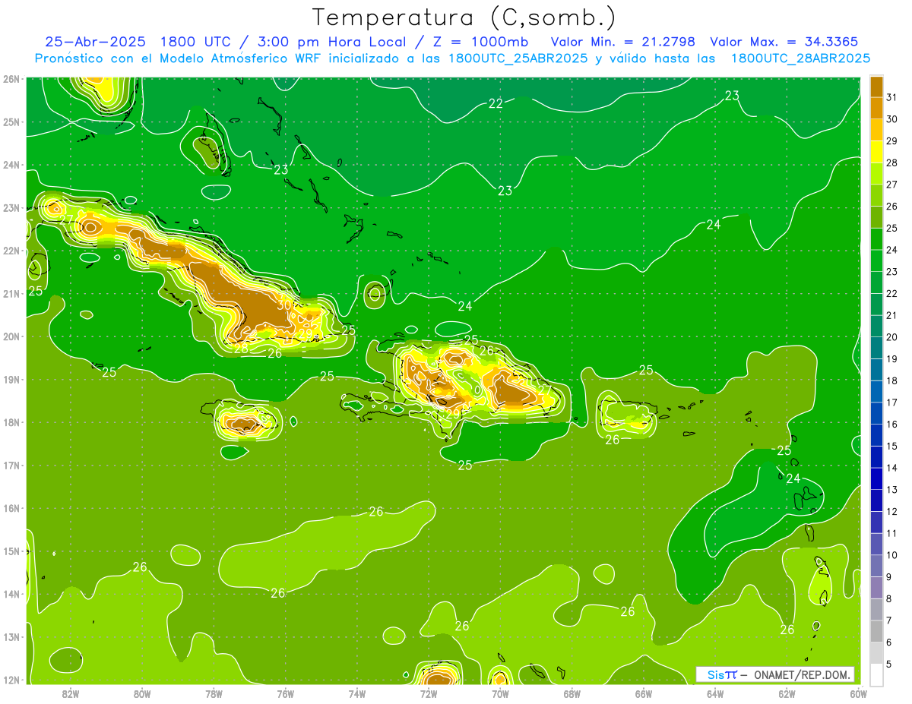Click the yellow color bar swatch between 28 and 29

[x=876, y=151]
